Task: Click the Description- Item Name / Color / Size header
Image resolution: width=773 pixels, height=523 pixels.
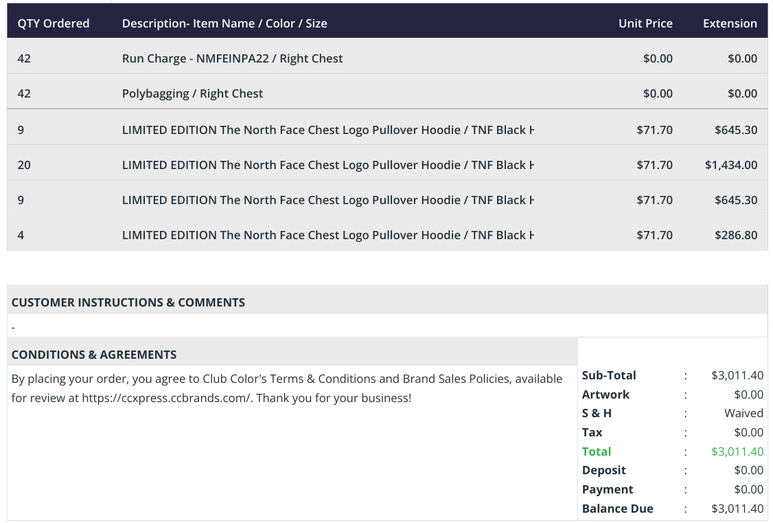Action: click(224, 23)
